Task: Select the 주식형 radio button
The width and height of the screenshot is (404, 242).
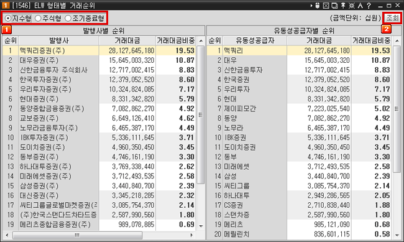Action: 48,18
